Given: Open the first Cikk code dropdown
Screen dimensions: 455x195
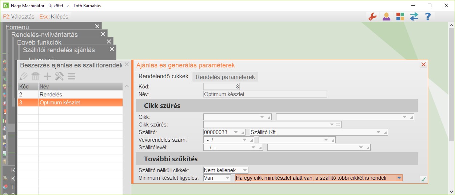Looking at the screenshot, I should coord(262,117).
